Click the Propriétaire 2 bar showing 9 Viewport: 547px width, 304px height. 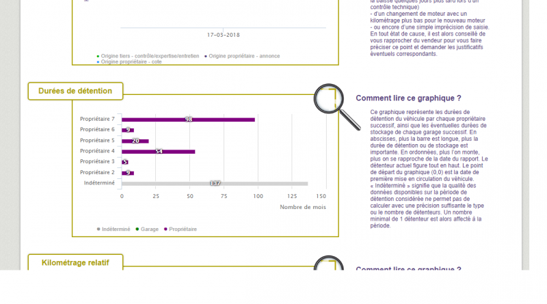128,173
